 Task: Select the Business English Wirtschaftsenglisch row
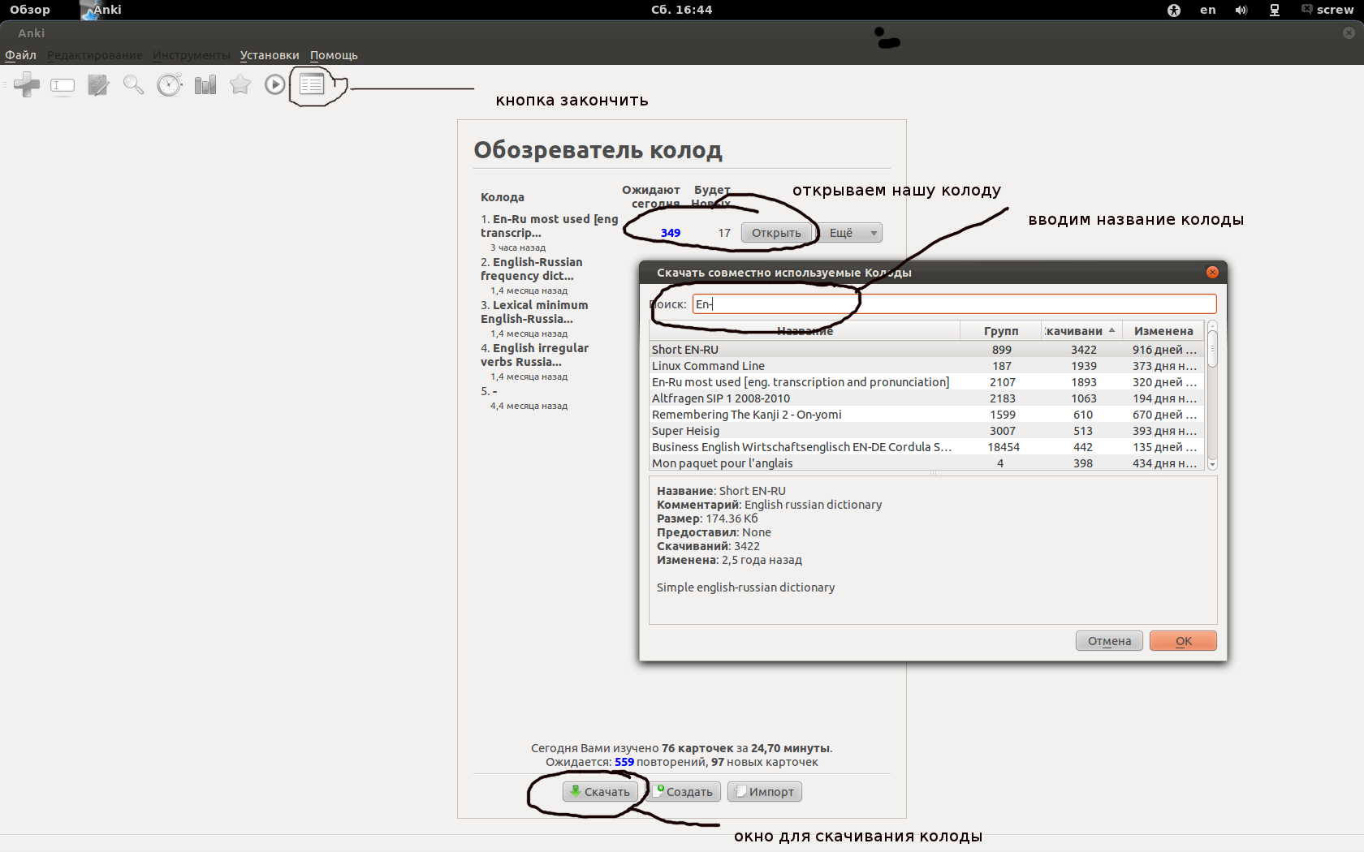(x=927, y=447)
